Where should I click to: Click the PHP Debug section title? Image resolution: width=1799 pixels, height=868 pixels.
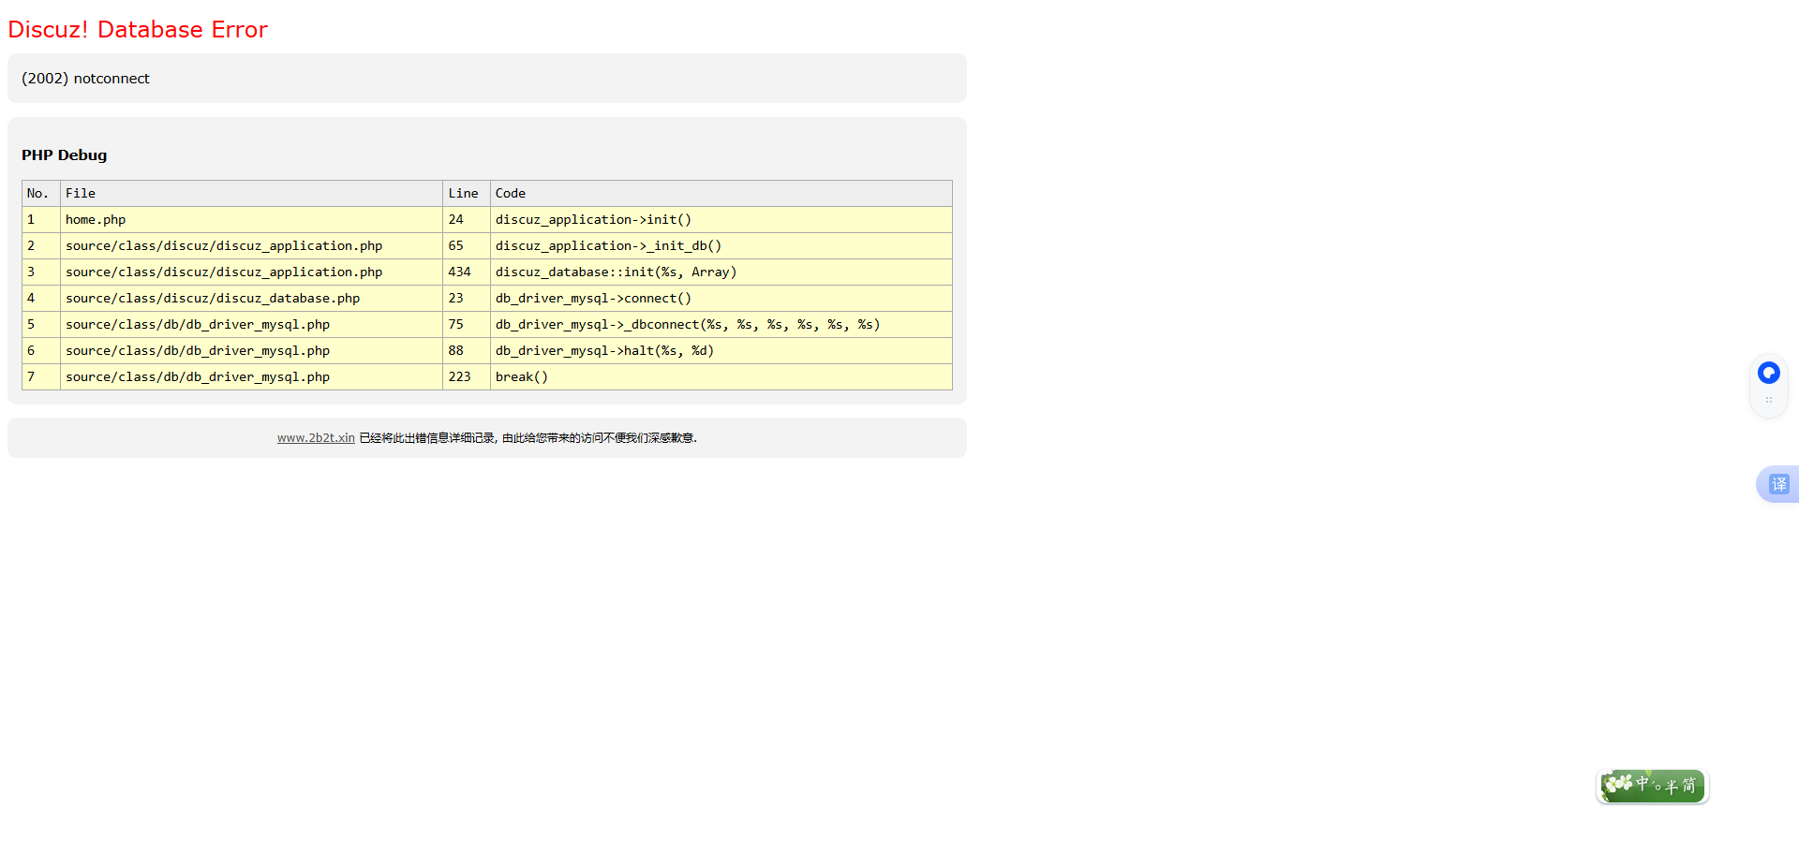[64, 155]
